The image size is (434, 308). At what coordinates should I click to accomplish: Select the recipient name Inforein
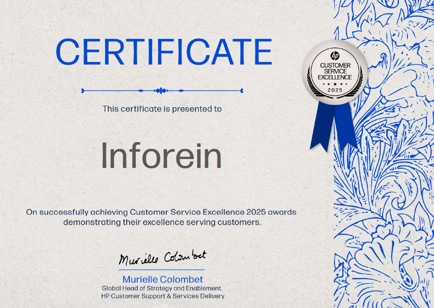(161, 156)
